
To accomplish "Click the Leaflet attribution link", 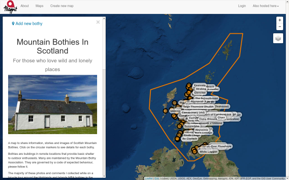I will 149,179.
